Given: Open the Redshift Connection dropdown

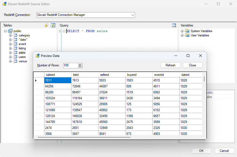Looking at the screenshot, I should pos(133,15).
